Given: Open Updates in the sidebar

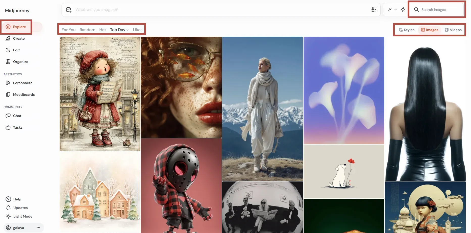Looking at the screenshot, I should click(x=20, y=208).
